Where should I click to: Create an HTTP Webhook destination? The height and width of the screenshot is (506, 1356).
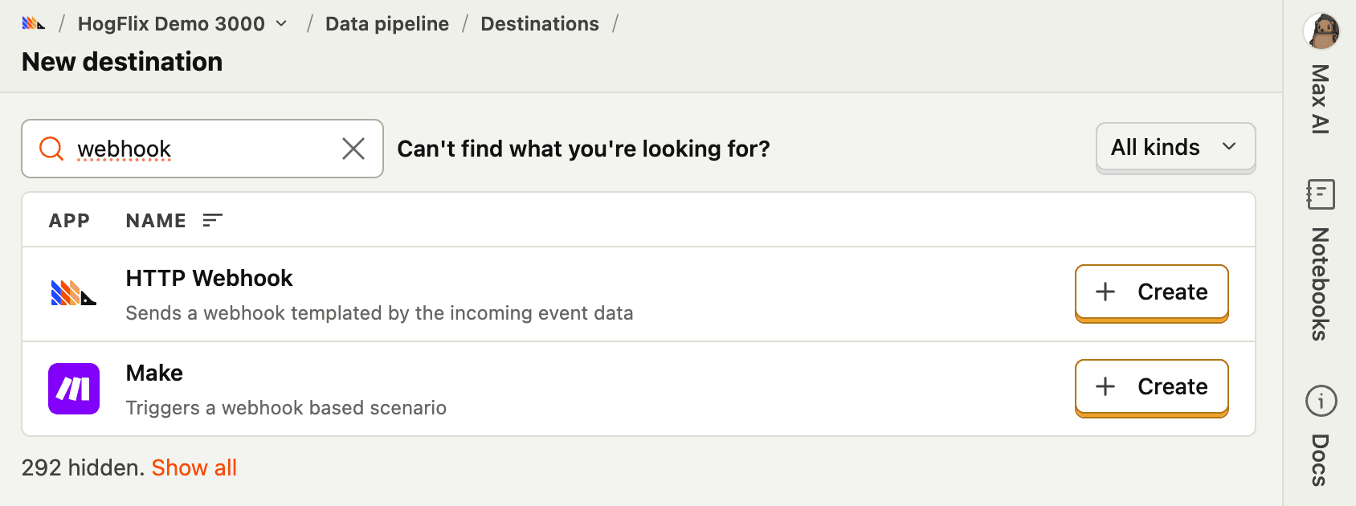(x=1152, y=292)
